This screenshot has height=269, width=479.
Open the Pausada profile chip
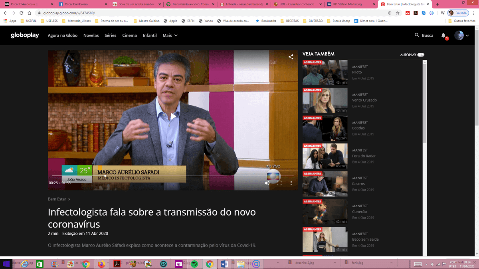(458, 13)
